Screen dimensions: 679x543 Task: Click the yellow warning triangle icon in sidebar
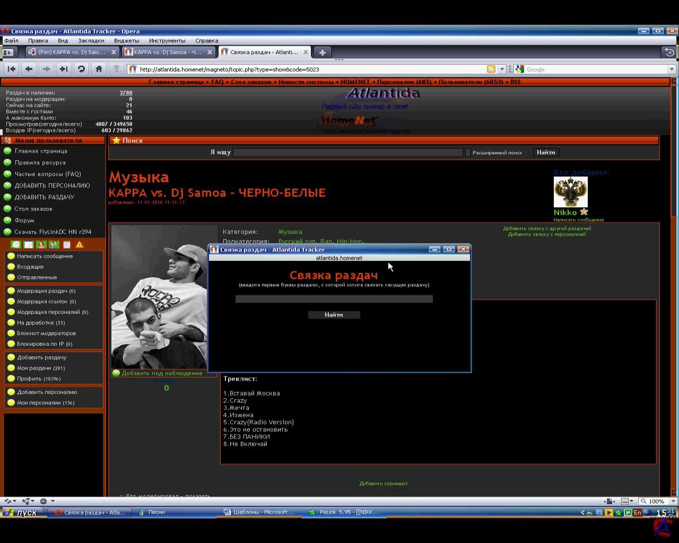(80, 244)
